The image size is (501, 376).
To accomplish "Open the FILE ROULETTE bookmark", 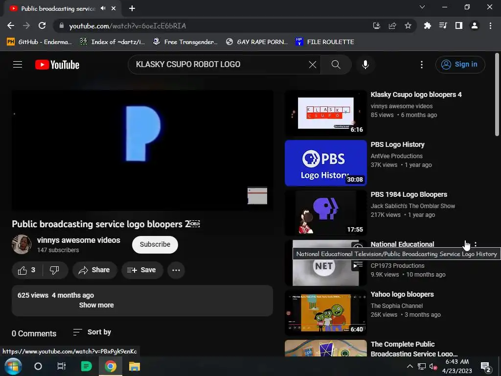I will point(325,42).
